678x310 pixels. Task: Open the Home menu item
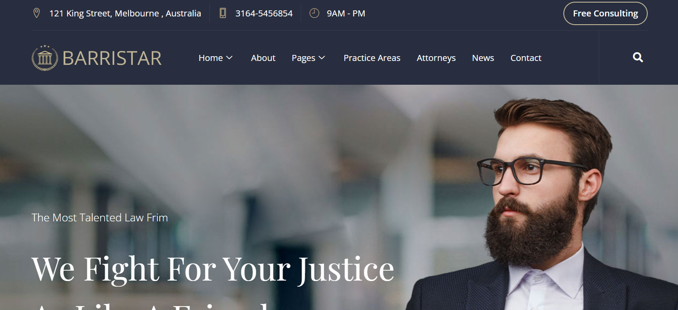[211, 58]
